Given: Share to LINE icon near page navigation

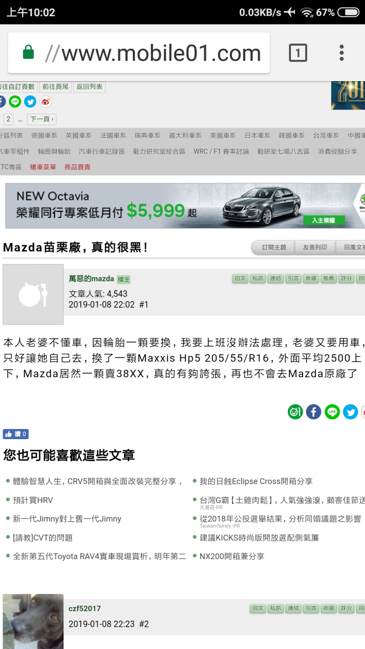Looking at the screenshot, I should [x=15, y=101].
